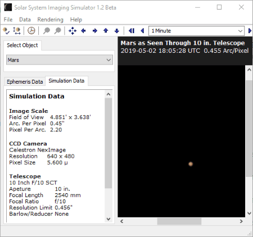Click the 'Focal Length 2540 mm' value

tap(67, 195)
